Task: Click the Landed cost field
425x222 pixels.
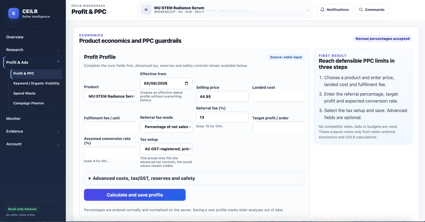Action: (278, 97)
